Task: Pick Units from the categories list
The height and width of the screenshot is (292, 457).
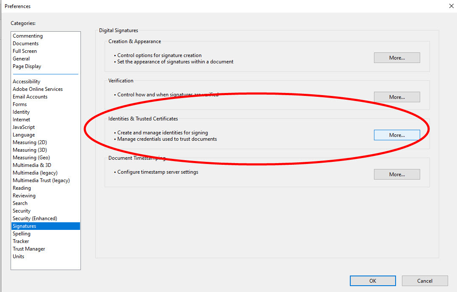Action: pos(18,257)
